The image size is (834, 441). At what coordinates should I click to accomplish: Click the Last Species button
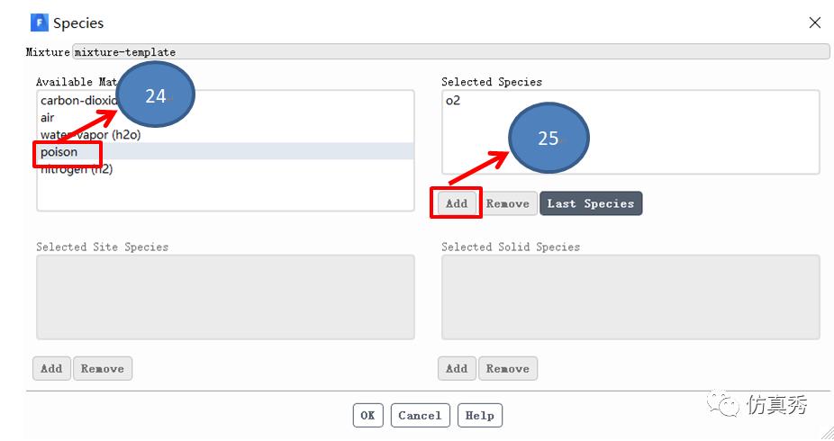click(x=591, y=203)
